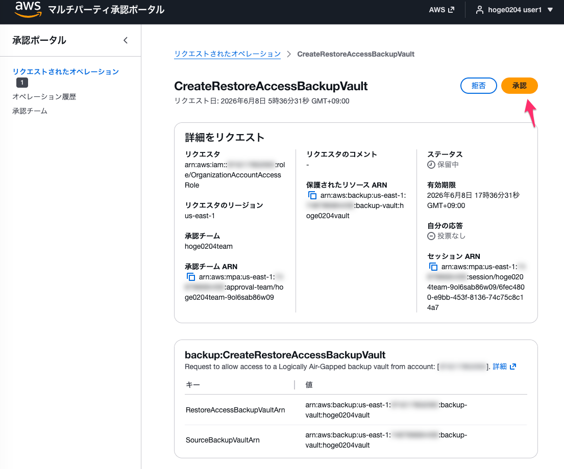Click the backup:CreateRestoreAccessBackupVault section heading
The image size is (564, 469).
click(285, 355)
